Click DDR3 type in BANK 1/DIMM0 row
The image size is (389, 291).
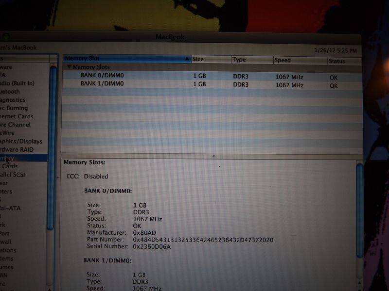click(x=241, y=84)
